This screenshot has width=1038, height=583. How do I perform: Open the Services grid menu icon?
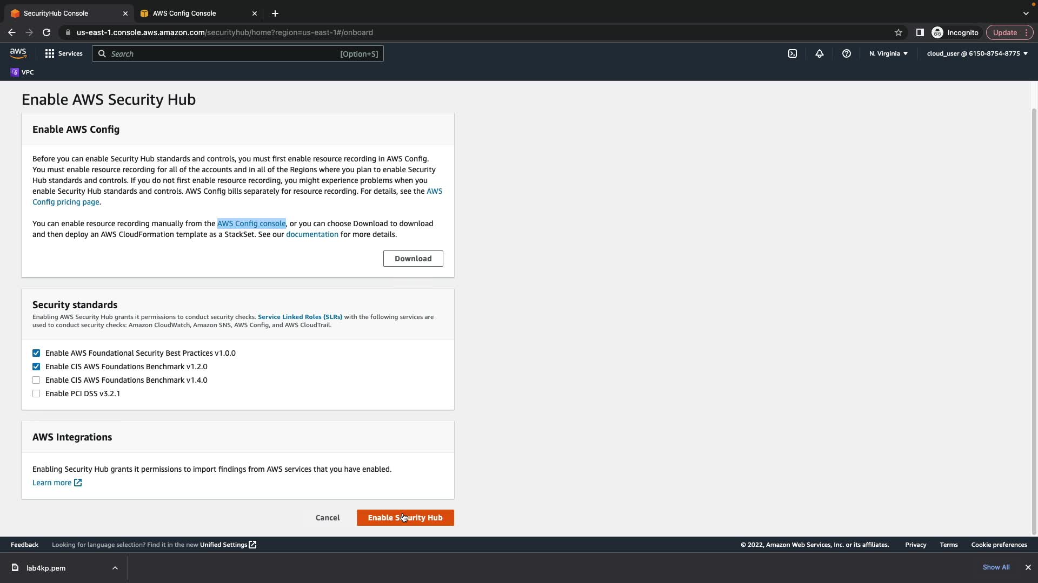point(50,53)
